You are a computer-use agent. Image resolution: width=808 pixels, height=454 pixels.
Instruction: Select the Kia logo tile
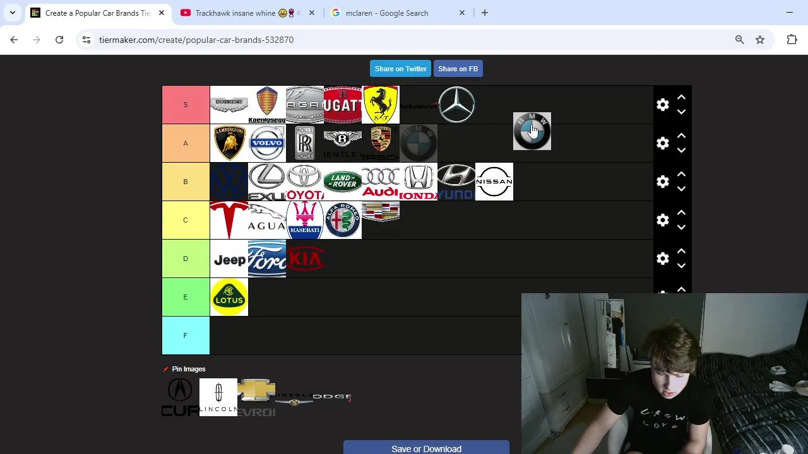tap(304, 259)
